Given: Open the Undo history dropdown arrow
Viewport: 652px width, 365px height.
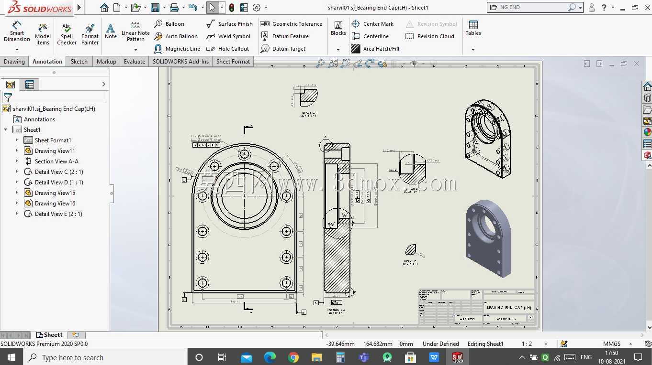Looking at the screenshot, I should (202, 8).
